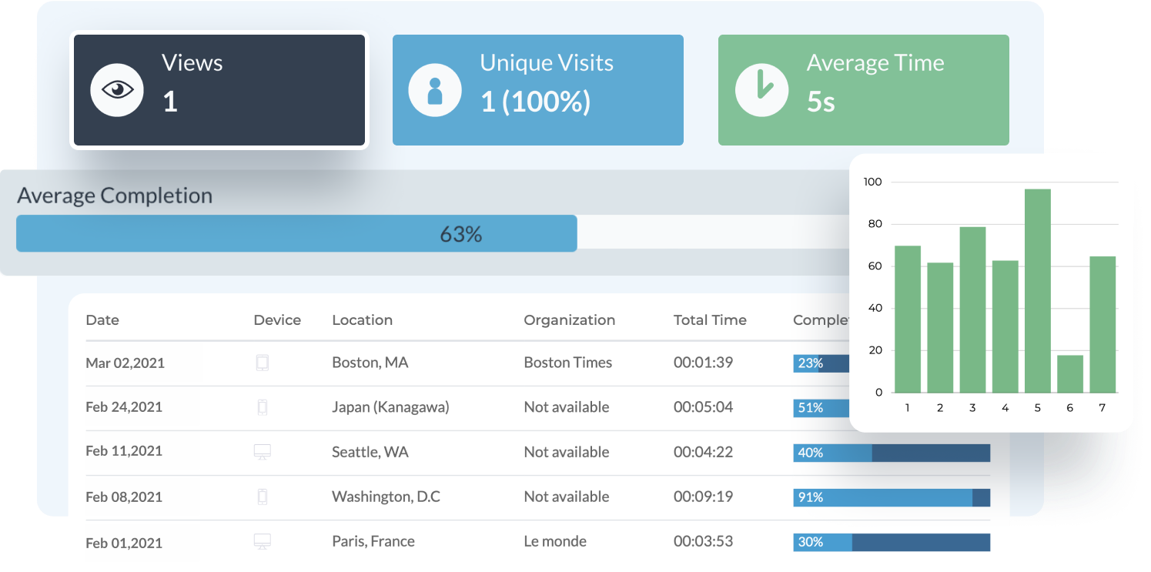Screen dimensions: 1151x572
Task: Click the 00:04:22 total time value
Action: [x=703, y=452]
